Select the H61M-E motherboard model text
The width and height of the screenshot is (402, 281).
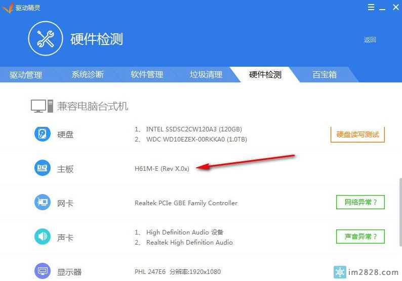point(162,169)
